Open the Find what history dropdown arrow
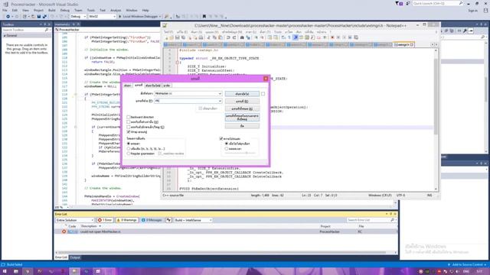Image resolution: width=490 pixels, height=275 pixels. (220, 93)
